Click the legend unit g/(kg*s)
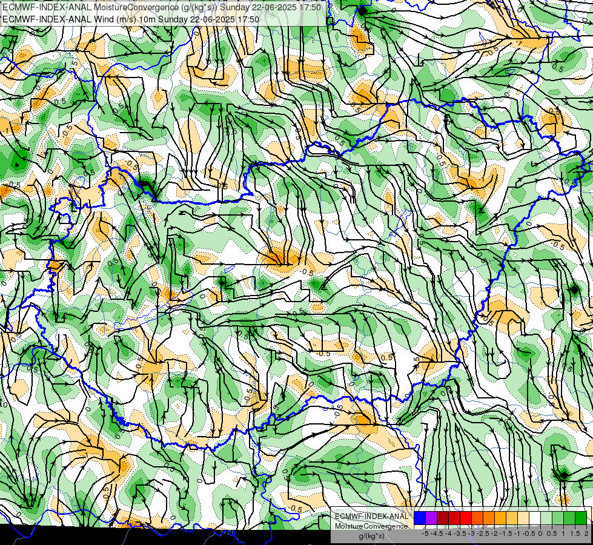 coord(371,536)
